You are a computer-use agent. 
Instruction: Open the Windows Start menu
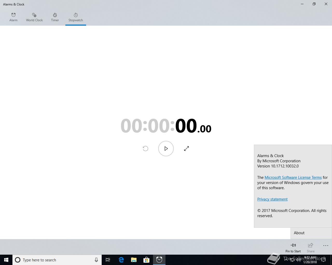point(6,260)
